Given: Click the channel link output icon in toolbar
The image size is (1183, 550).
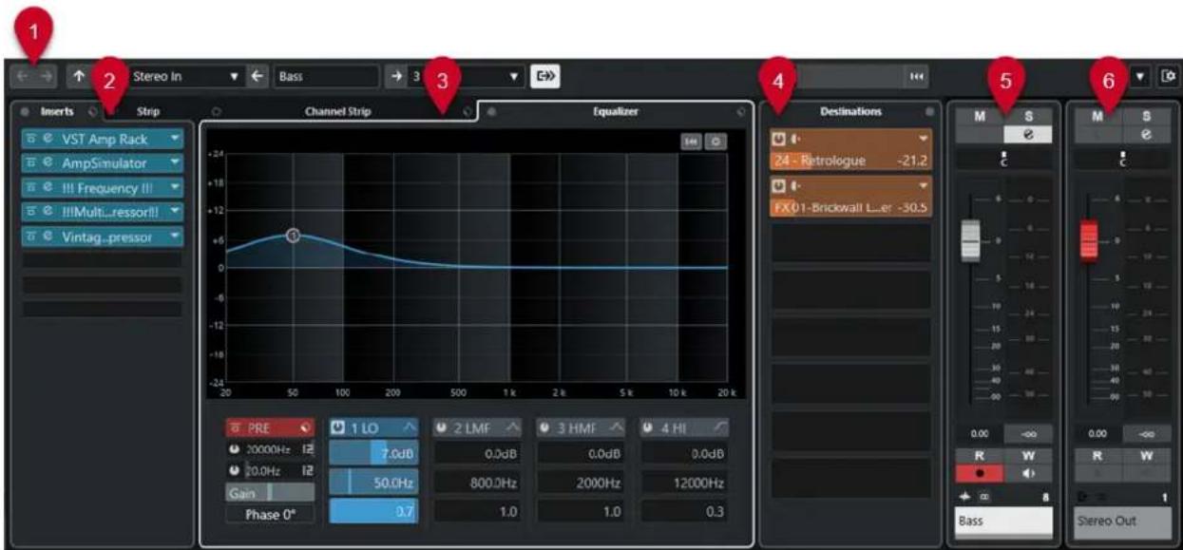Looking at the screenshot, I should click(546, 75).
